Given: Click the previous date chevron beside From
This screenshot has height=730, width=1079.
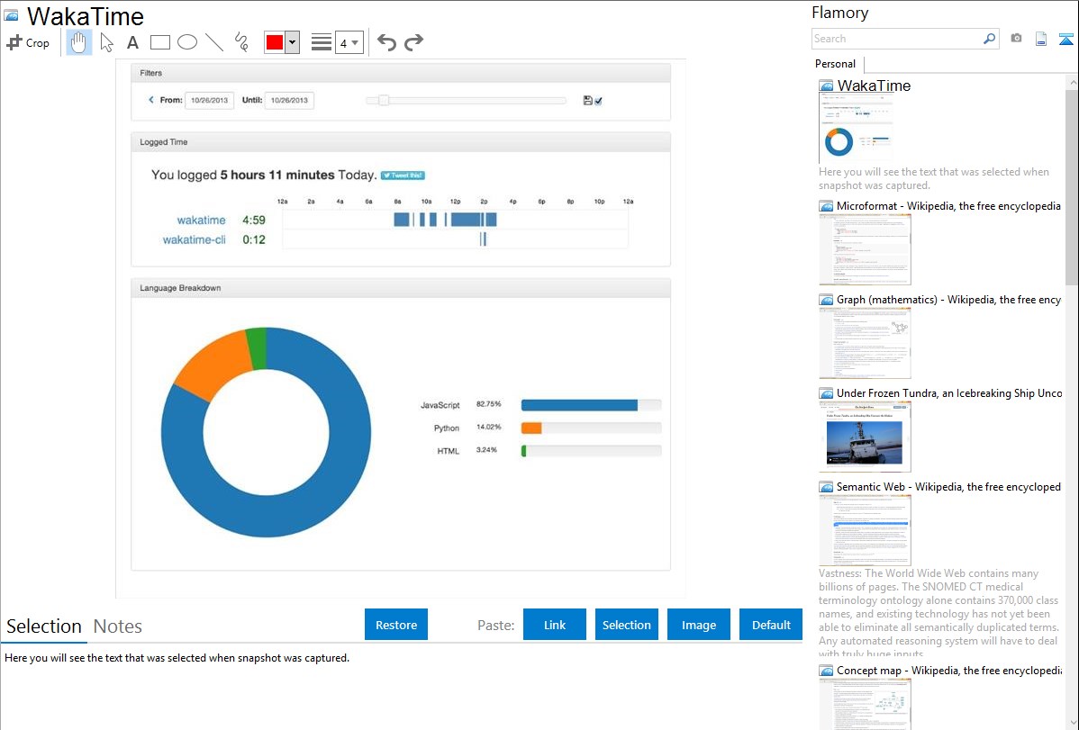Looking at the screenshot, I should [x=151, y=100].
